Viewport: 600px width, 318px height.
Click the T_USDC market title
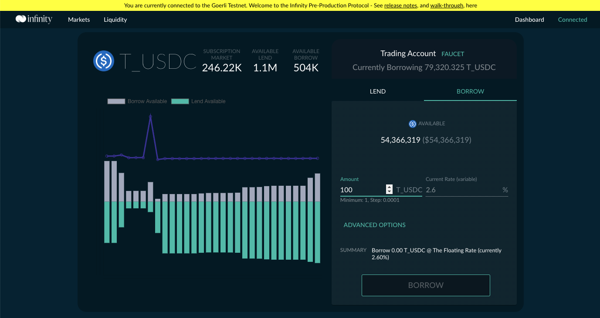pyautogui.click(x=158, y=62)
